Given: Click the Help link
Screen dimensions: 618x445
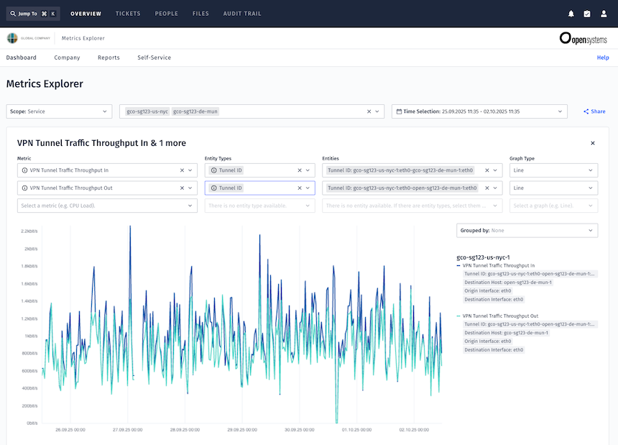Looking at the screenshot, I should coord(603,58).
